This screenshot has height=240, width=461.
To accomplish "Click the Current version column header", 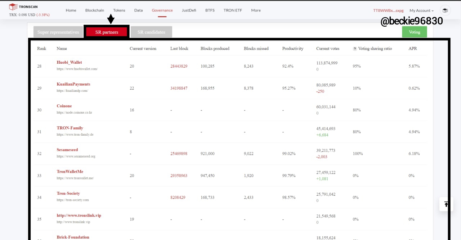I will coord(143,49).
